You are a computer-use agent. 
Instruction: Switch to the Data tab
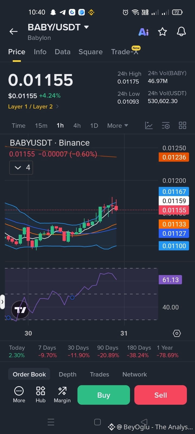pyautogui.click(x=63, y=52)
